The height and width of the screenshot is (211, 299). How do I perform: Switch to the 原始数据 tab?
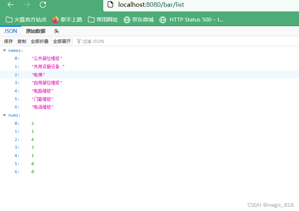[36, 31]
